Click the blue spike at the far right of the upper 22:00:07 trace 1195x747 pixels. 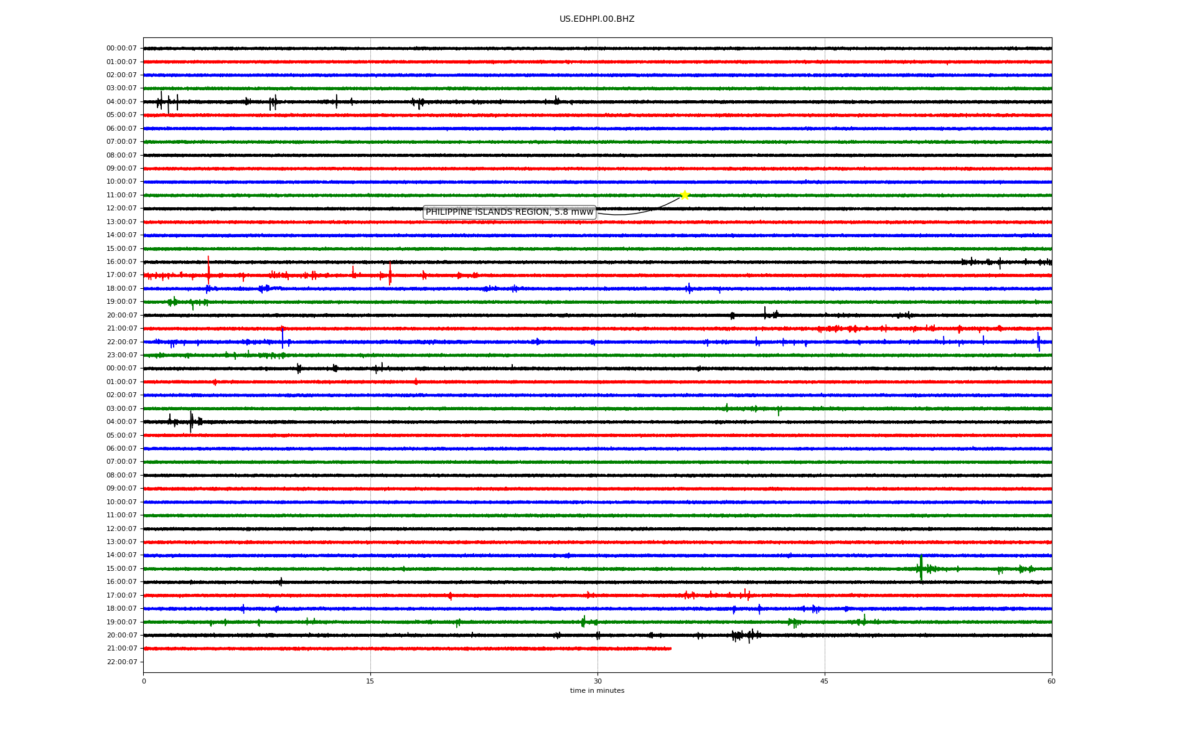coord(1038,341)
